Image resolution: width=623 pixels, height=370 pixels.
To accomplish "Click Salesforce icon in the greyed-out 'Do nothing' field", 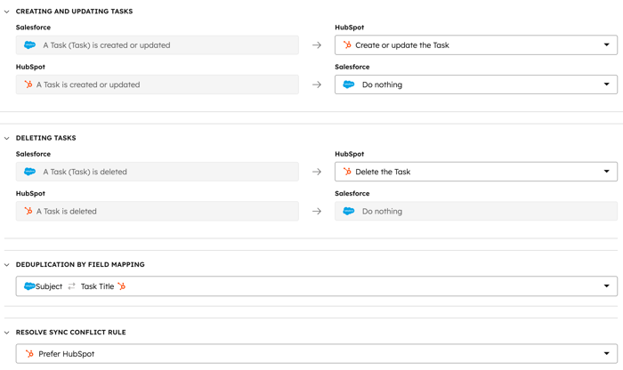I will pos(349,211).
